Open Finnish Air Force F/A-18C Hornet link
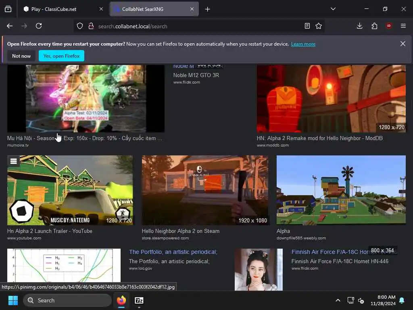Image resolution: width=413 pixels, height=310 pixels. coord(331,252)
